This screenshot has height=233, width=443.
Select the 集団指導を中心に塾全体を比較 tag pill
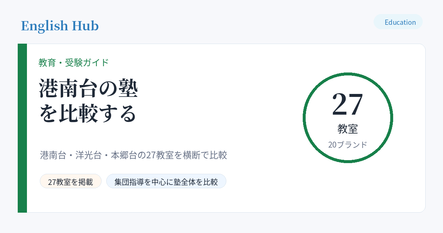coord(166,181)
